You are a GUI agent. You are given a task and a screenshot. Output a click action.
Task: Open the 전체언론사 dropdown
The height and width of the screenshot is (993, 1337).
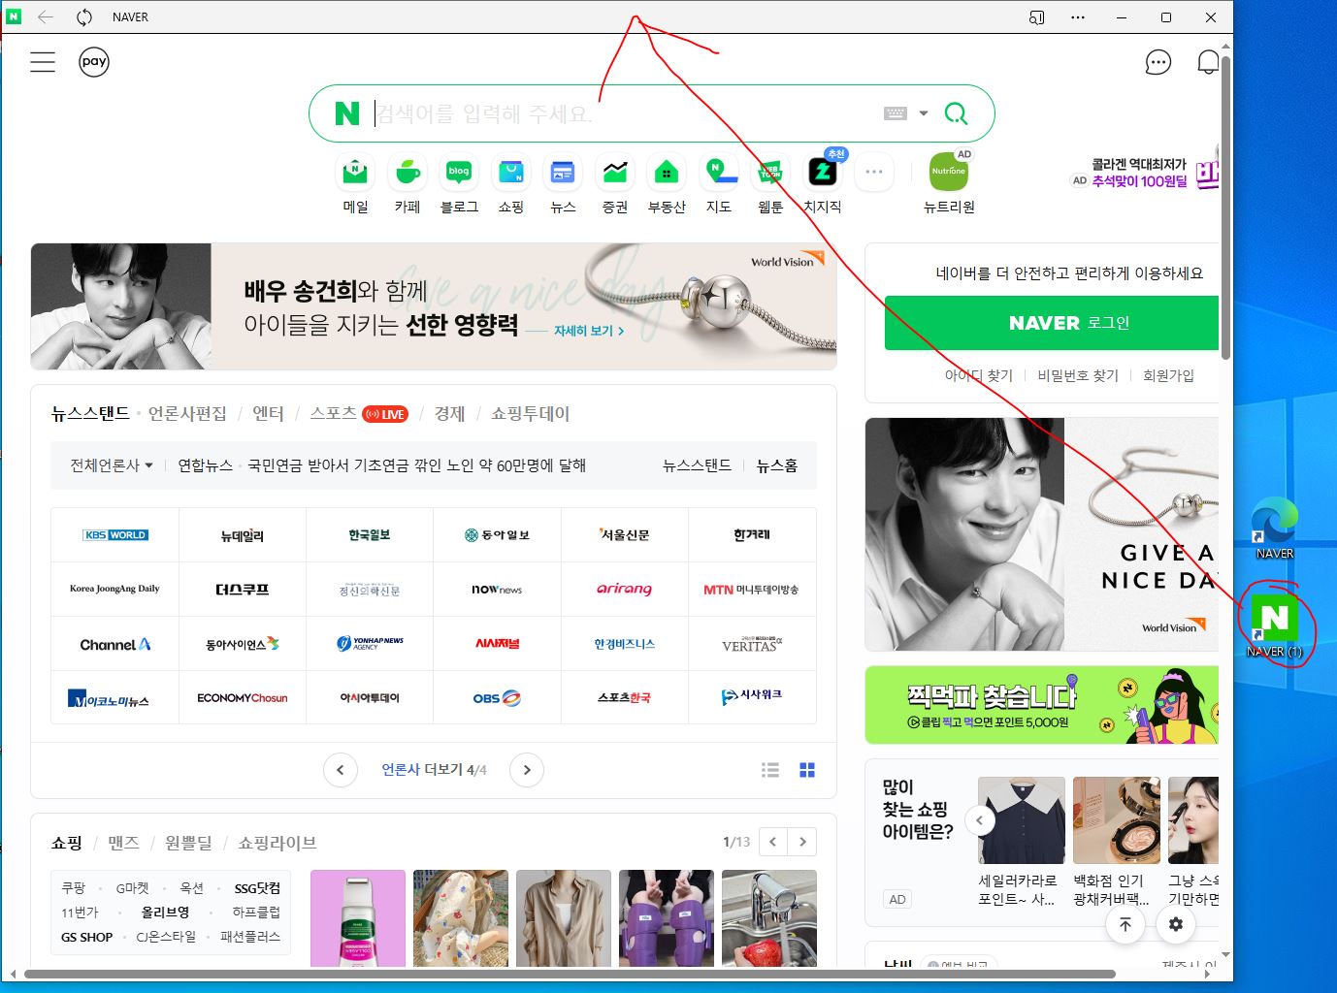pyautogui.click(x=111, y=465)
